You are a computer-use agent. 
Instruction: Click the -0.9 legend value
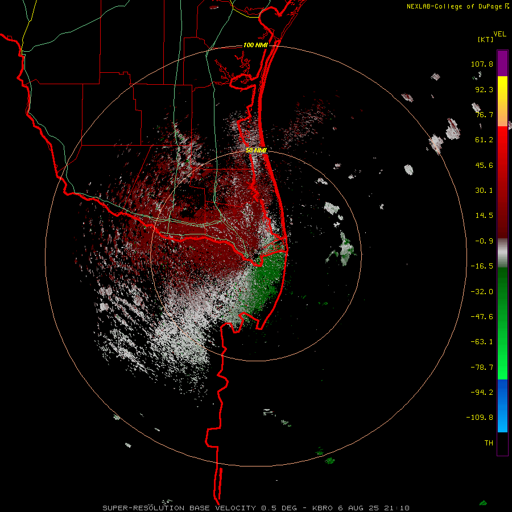pyautogui.click(x=484, y=241)
